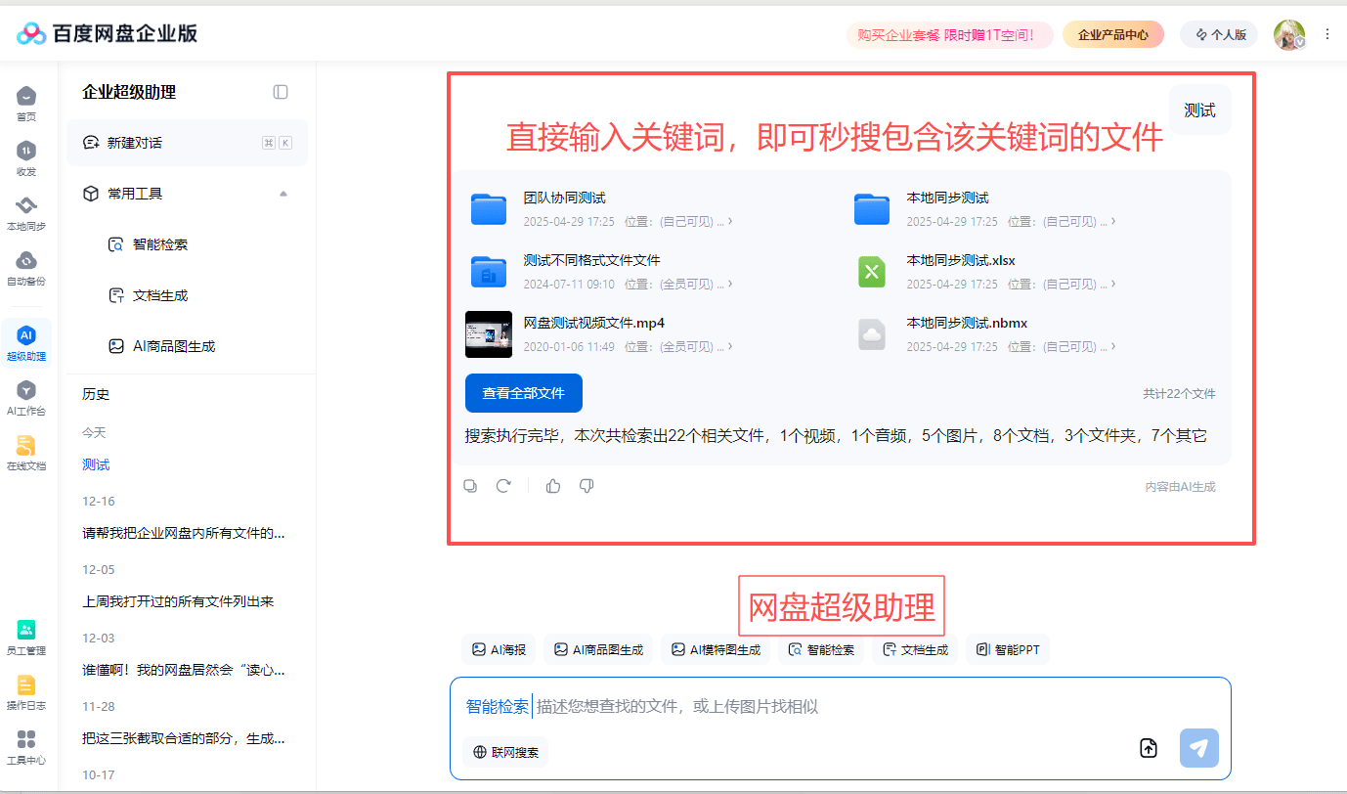The image size is (1347, 794).
Task: Click the thumbs up icon
Action: coord(553,486)
